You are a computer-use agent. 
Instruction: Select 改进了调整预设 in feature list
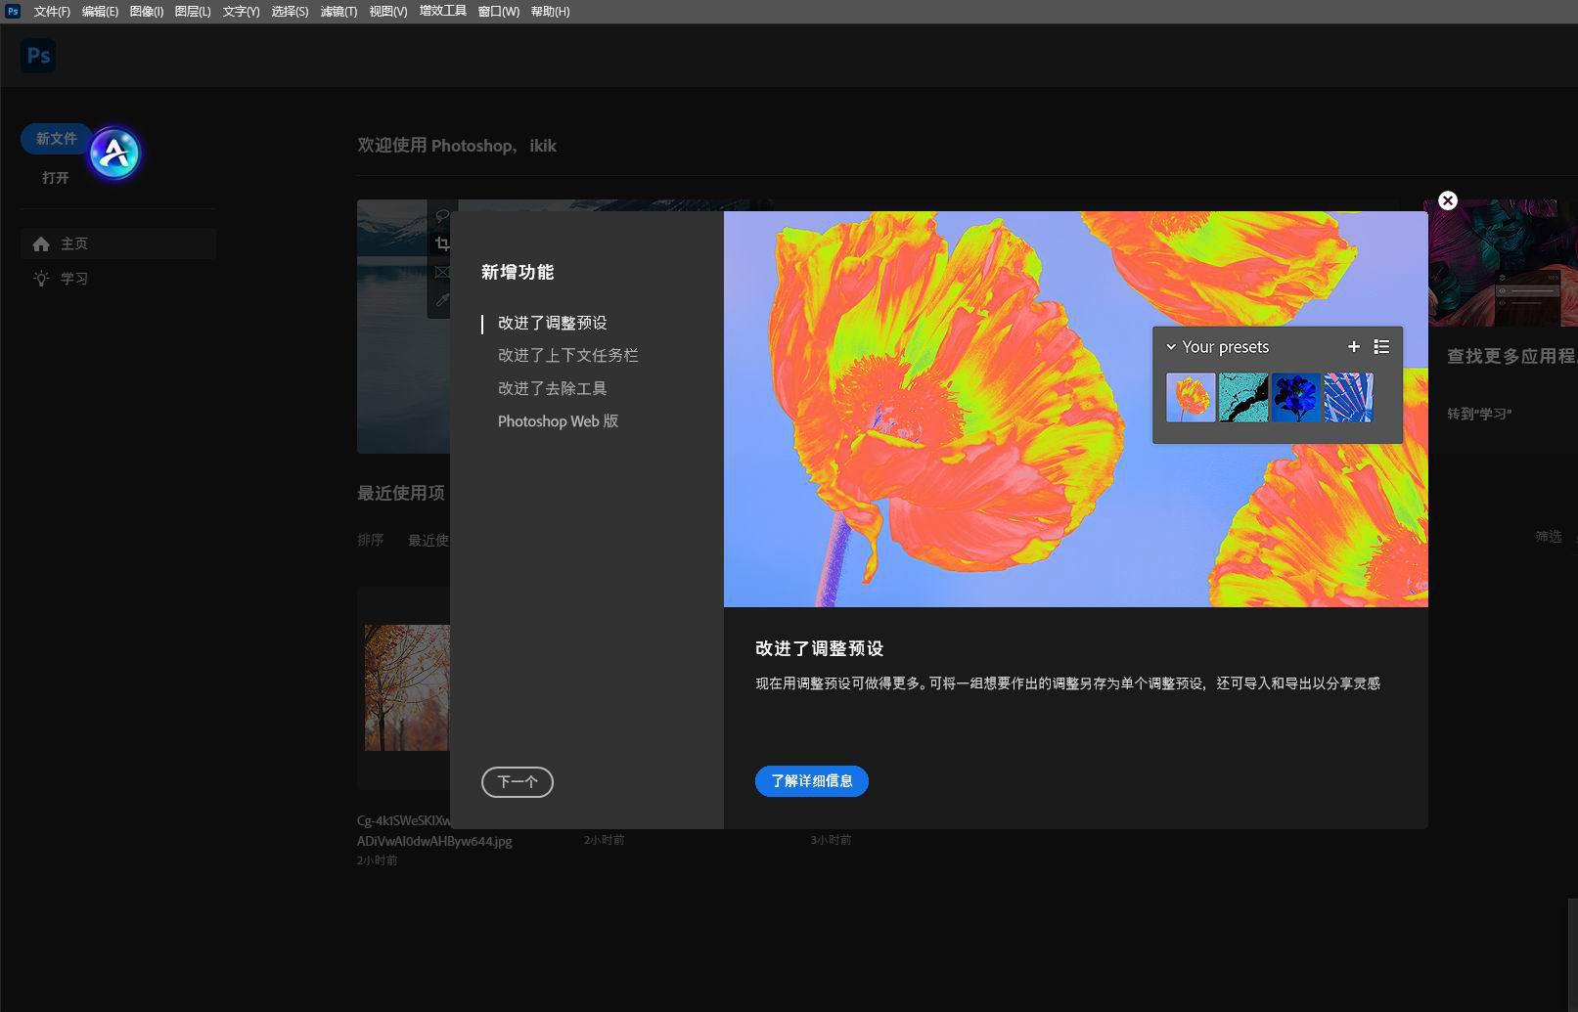point(553,323)
